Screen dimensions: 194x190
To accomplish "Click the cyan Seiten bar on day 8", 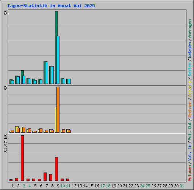I will point(52,75).
